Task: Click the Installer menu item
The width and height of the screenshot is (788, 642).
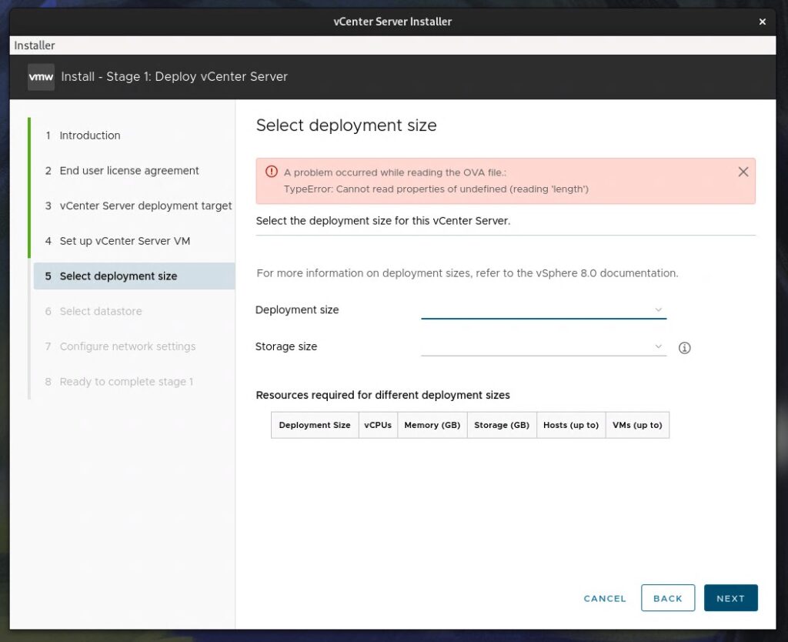Action: click(x=33, y=45)
